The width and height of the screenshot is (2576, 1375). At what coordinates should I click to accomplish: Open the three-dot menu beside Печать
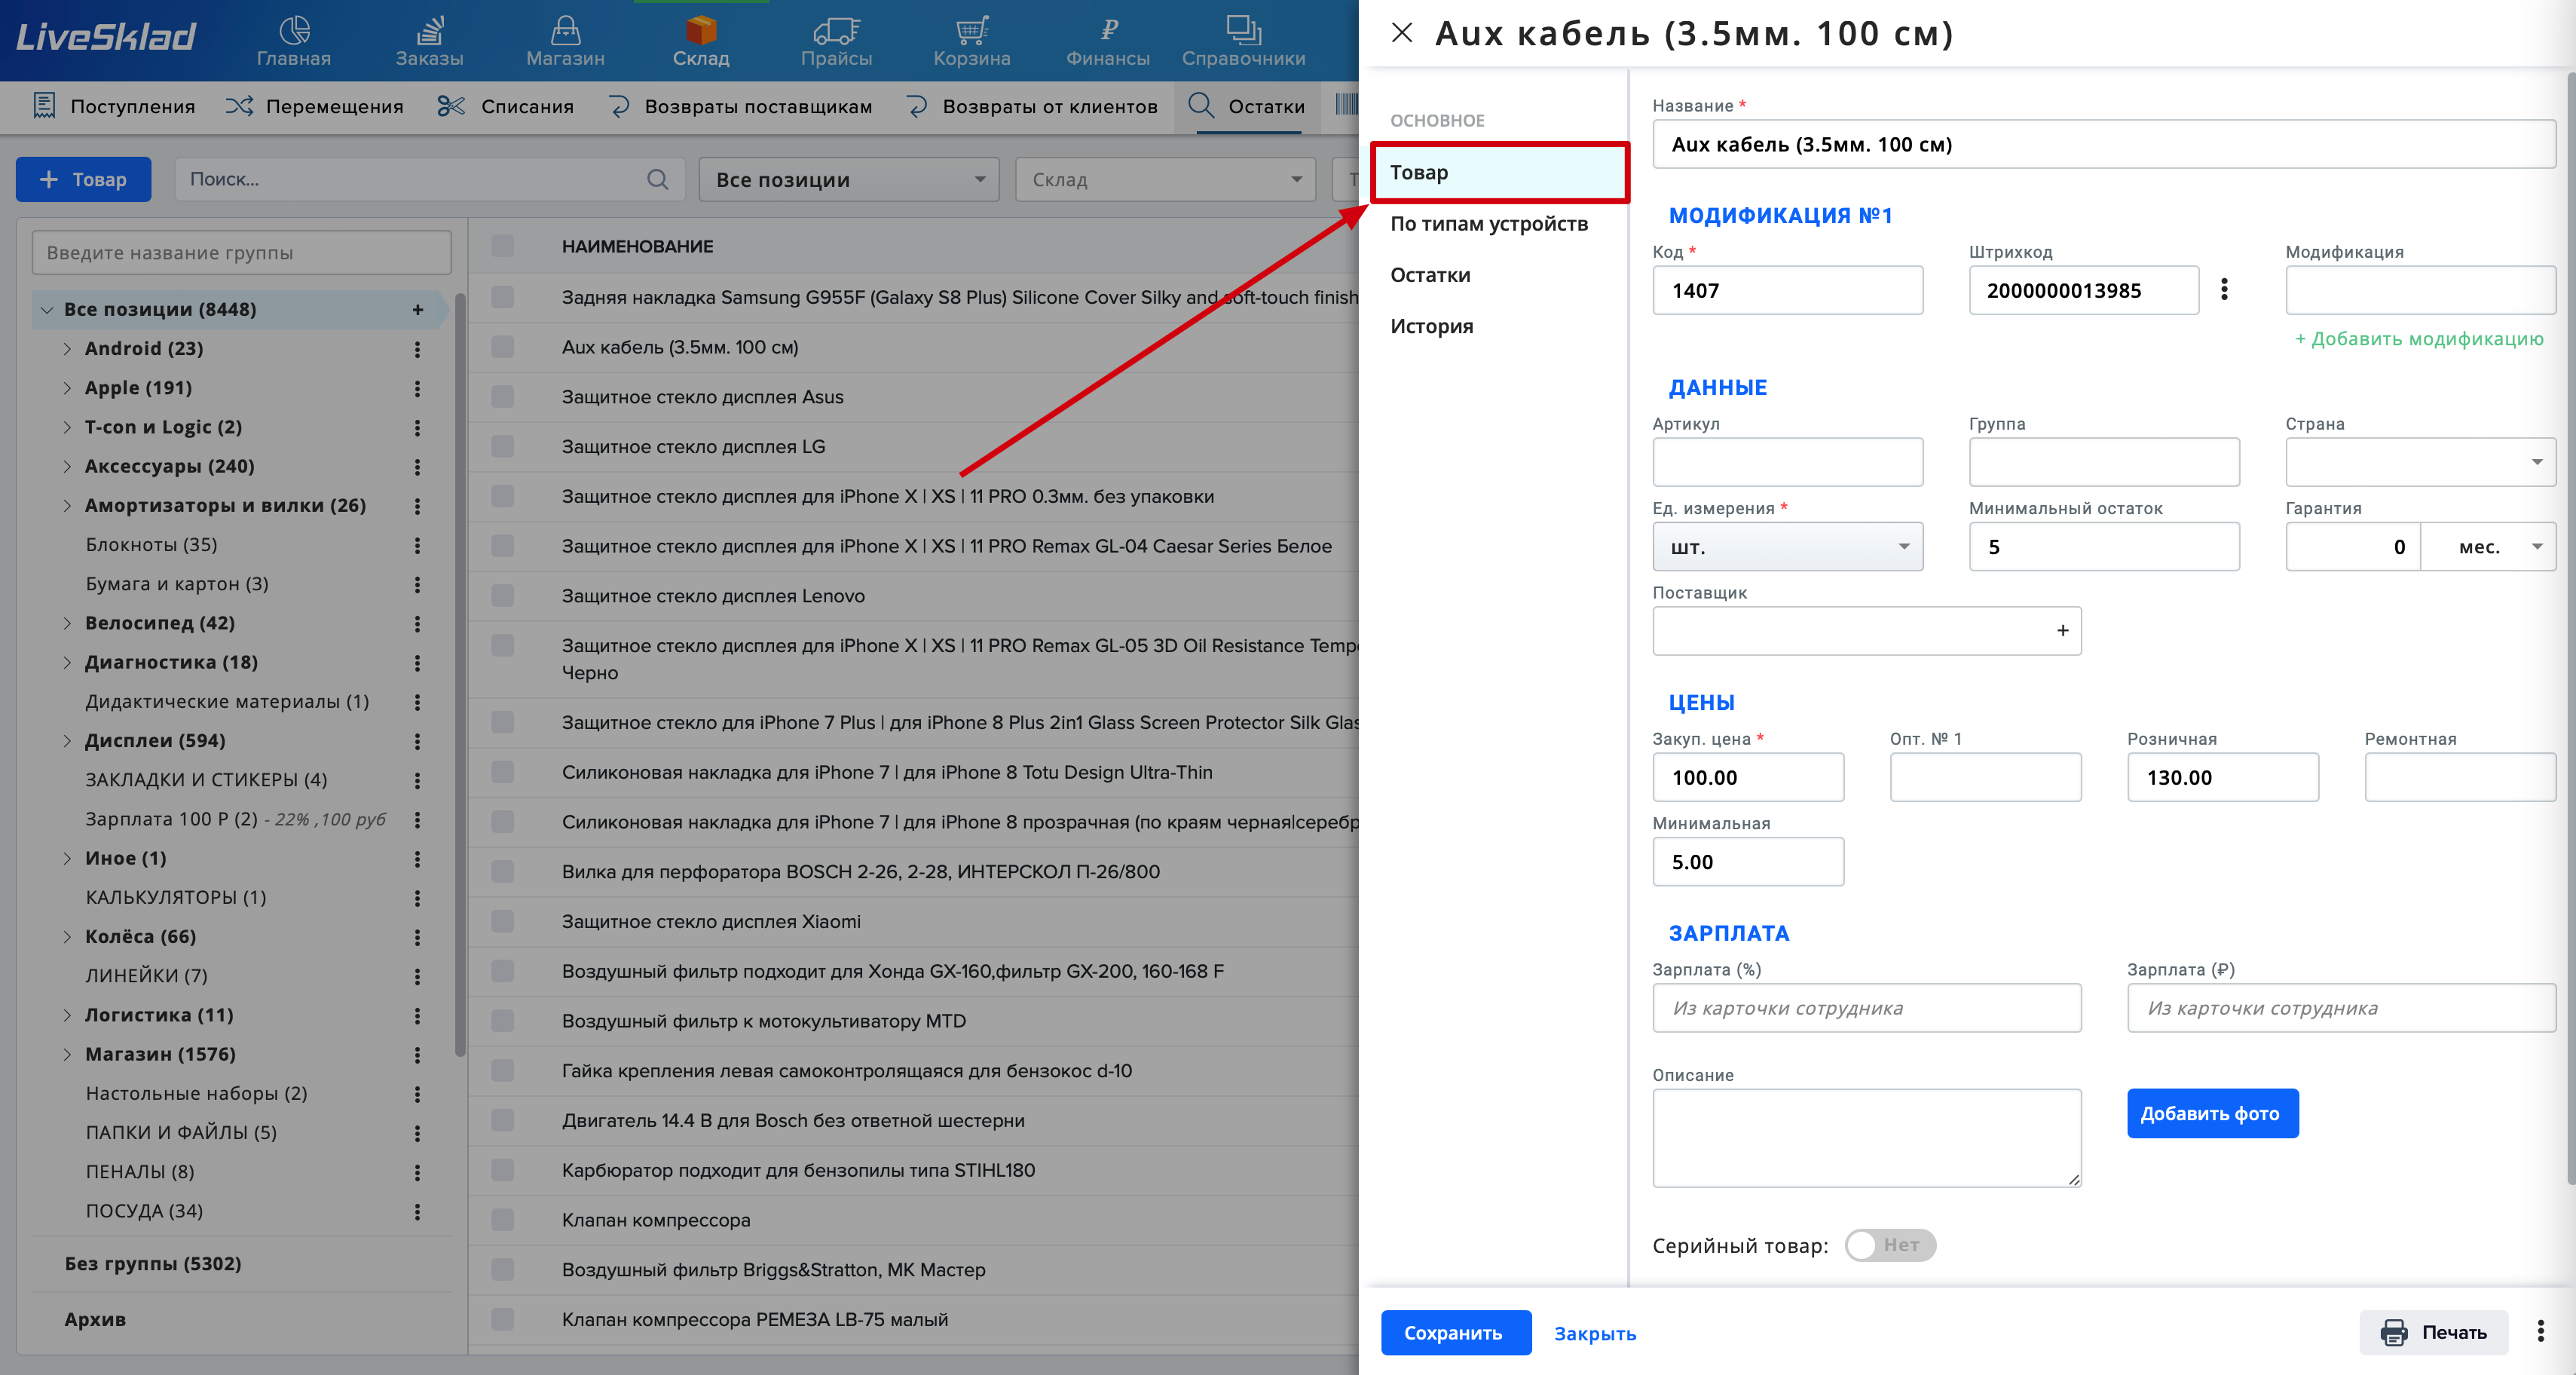click(x=2540, y=1331)
